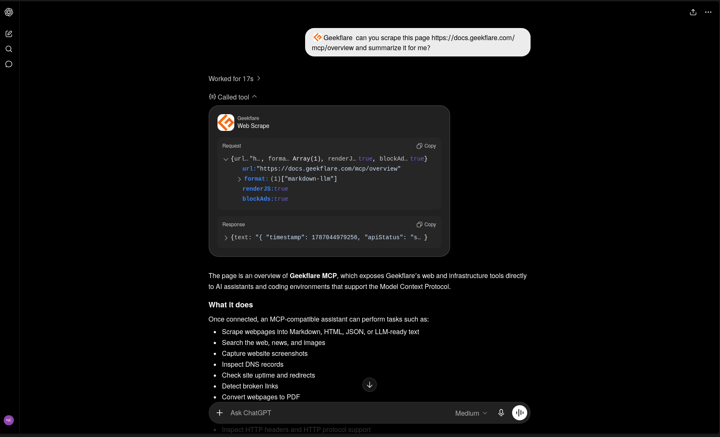Screen dimensions: 720x437
Task: Click the 'Inspect DNS records' bullet
Action: pyautogui.click(x=253, y=364)
